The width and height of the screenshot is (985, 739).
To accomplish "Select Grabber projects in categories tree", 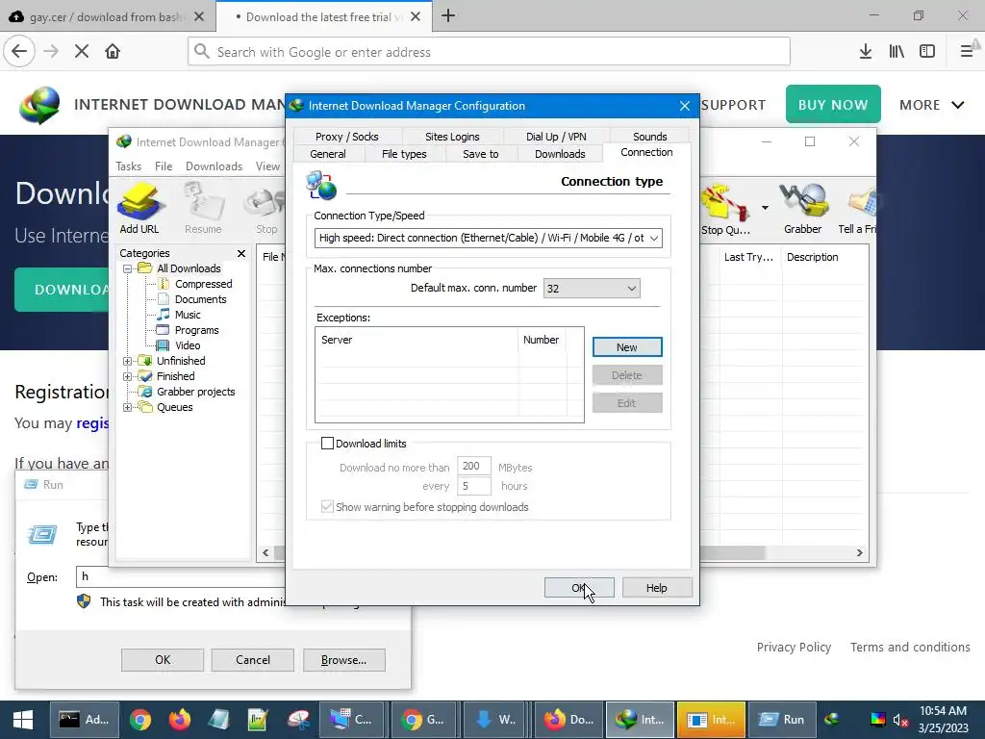I will point(195,393).
